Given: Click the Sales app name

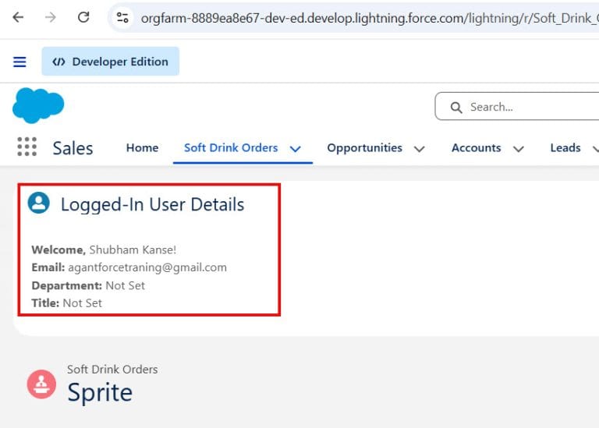Looking at the screenshot, I should tap(73, 148).
